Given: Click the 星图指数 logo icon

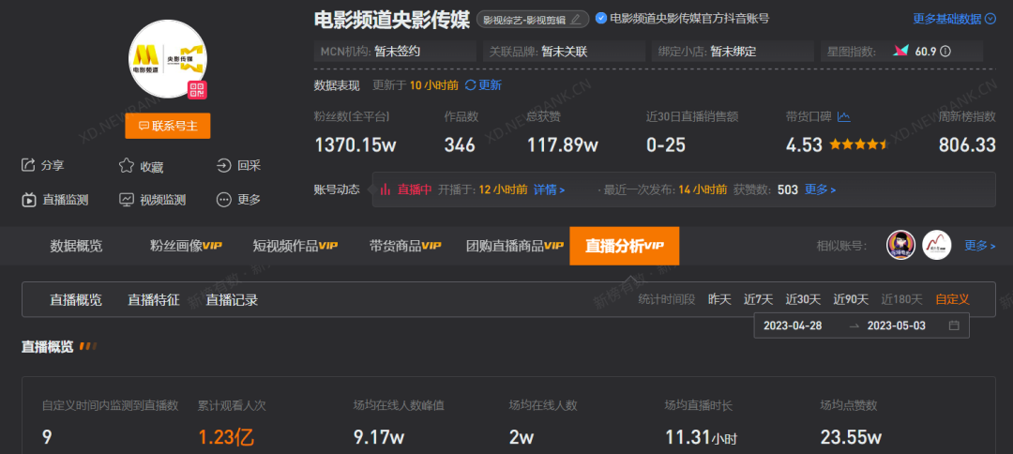Looking at the screenshot, I should pos(900,51).
